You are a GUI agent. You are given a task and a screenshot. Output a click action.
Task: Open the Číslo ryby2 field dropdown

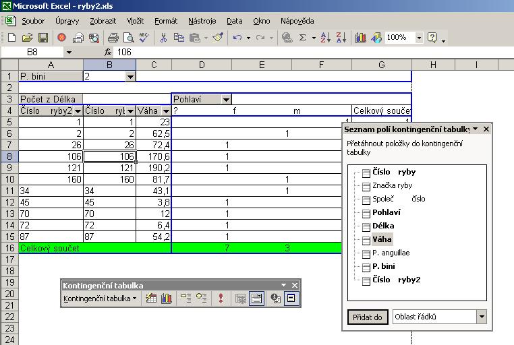(78, 111)
